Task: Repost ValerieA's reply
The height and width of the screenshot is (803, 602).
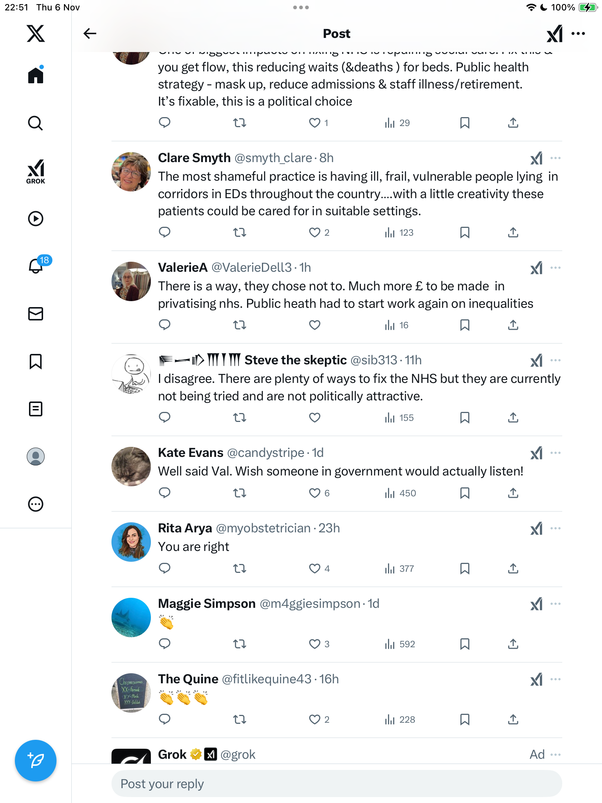Action: 240,325
